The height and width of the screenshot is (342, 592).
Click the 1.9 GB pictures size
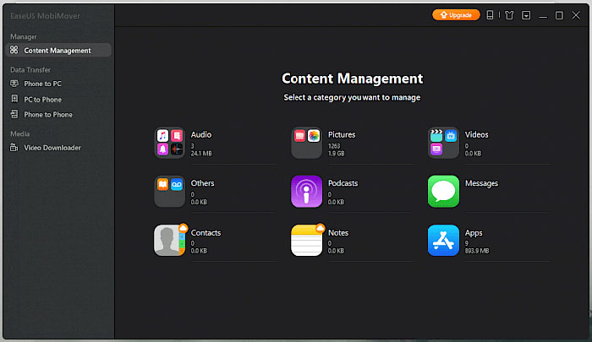point(336,154)
